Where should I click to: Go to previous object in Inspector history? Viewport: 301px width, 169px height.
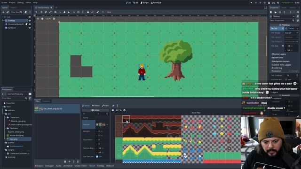pos(291,12)
